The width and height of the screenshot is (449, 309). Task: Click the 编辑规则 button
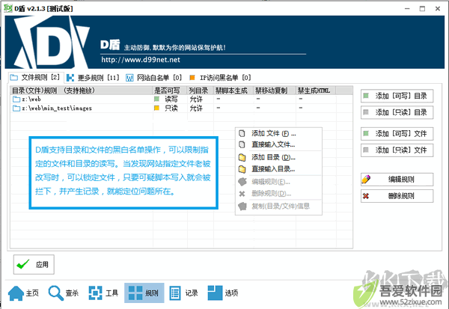tap(397, 180)
